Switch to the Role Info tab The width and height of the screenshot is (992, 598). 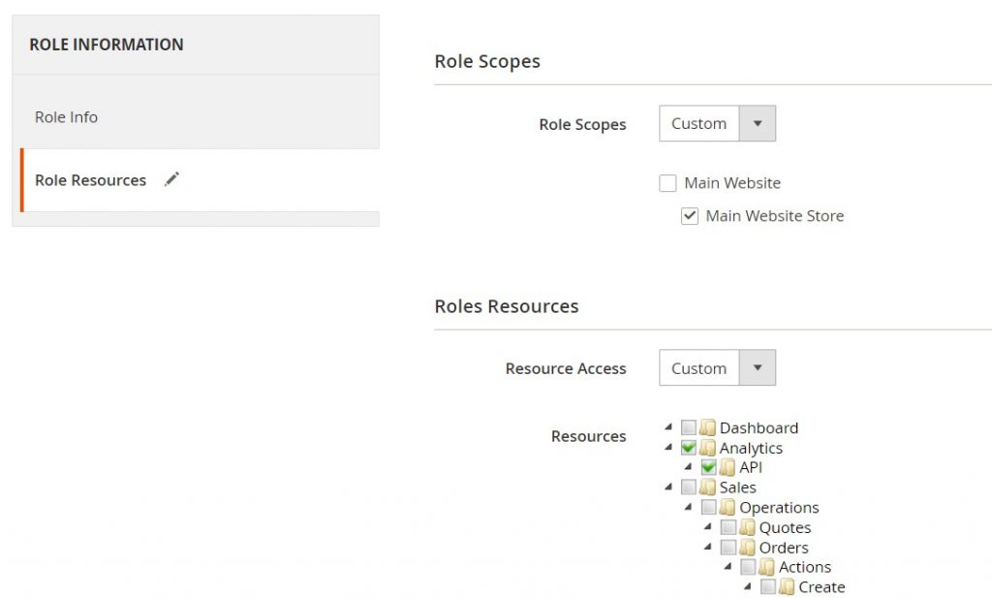65,116
